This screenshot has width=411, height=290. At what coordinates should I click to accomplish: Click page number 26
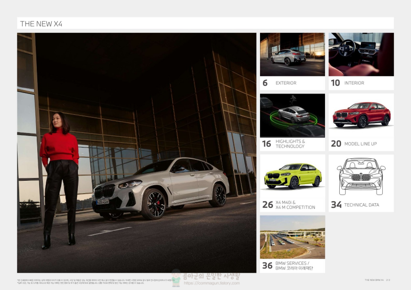click(268, 205)
